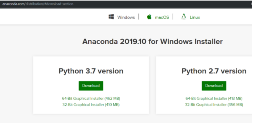Switch to the macOS installer tab label
The image size is (253, 124).
pyautogui.click(x=162, y=17)
